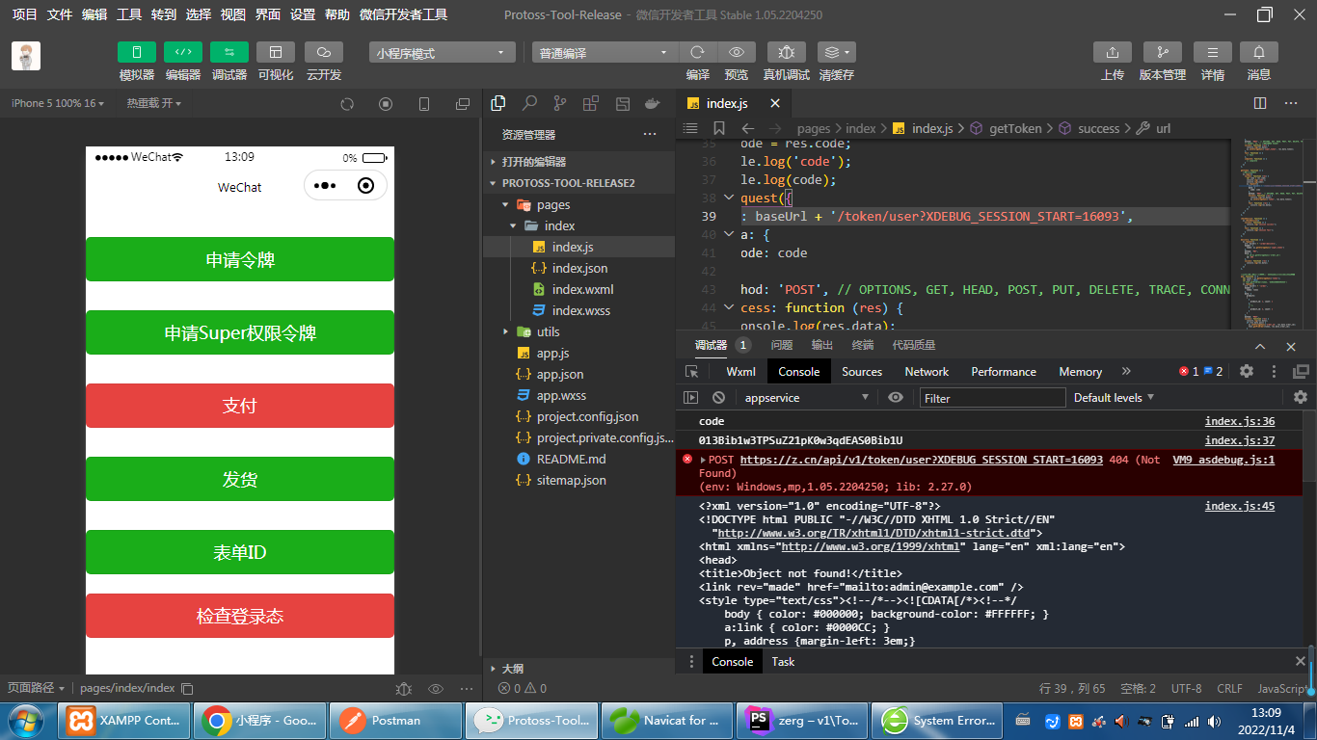Screen dimensions: 1317x740
Task: Open the resource manager three-dot menu
Action: click(x=650, y=134)
